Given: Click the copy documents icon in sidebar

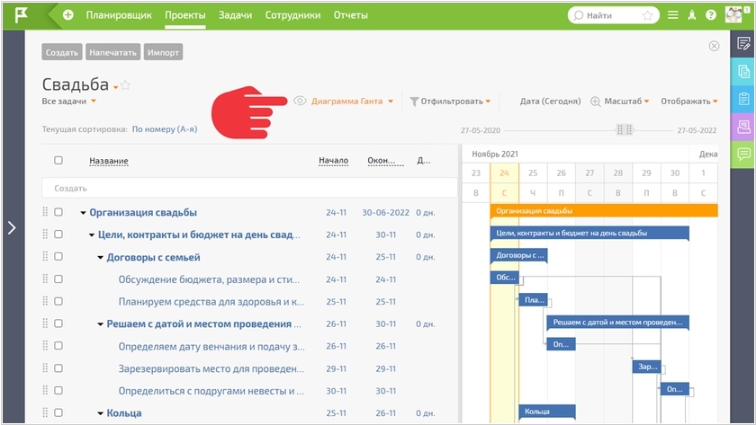Looking at the screenshot, I should point(743,71).
